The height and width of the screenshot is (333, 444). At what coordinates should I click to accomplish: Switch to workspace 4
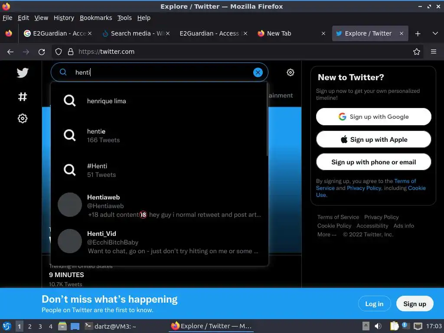(51, 326)
